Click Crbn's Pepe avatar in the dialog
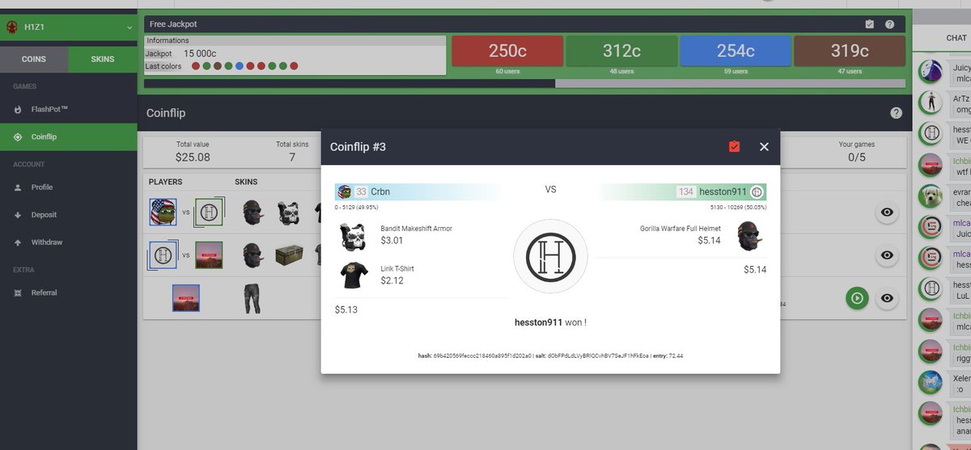 tap(344, 191)
